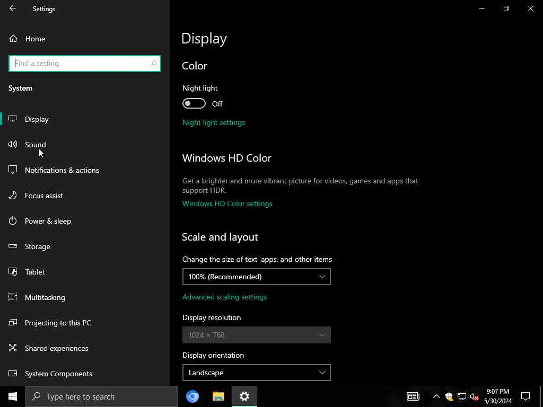Click the Notifications & actions icon

click(x=13, y=170)
